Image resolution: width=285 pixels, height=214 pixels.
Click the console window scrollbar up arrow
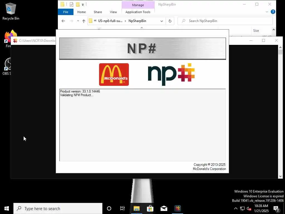point(280,47)
